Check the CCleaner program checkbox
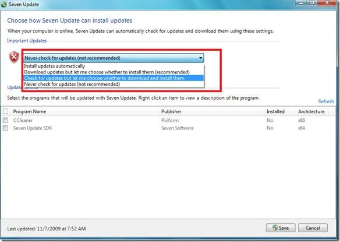 [5, 120]
